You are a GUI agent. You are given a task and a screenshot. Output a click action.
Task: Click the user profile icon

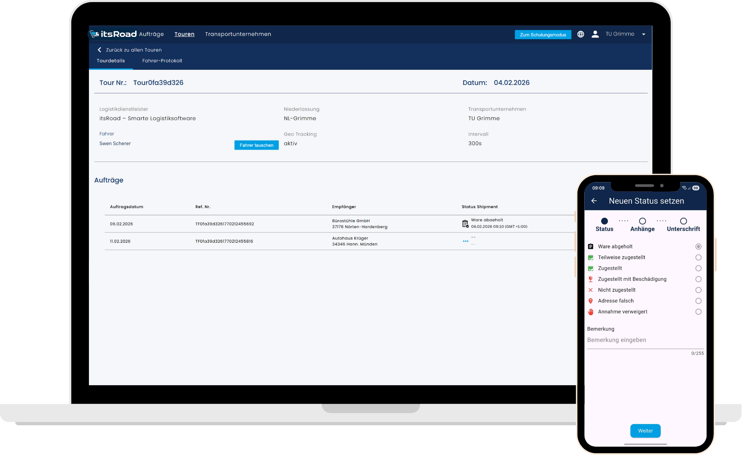point(595,34)
